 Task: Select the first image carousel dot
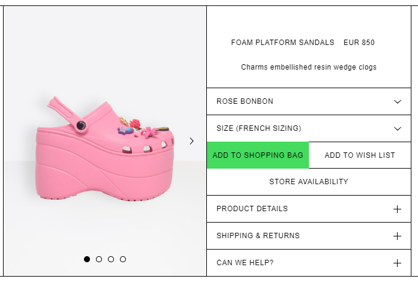pyautogui.click(x=87, y=259)
